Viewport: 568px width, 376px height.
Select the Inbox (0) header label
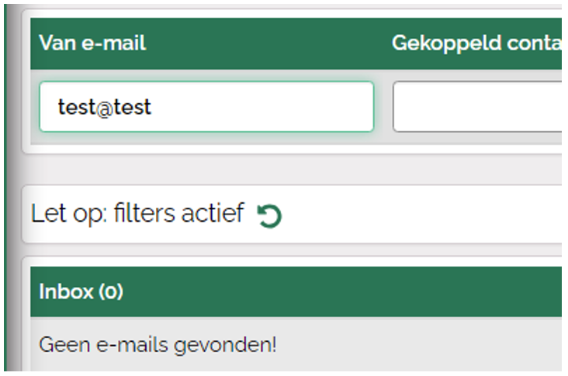point(81,291)
